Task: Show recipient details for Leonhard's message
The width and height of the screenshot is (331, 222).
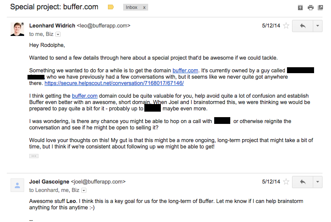Action: pos(58,34)
